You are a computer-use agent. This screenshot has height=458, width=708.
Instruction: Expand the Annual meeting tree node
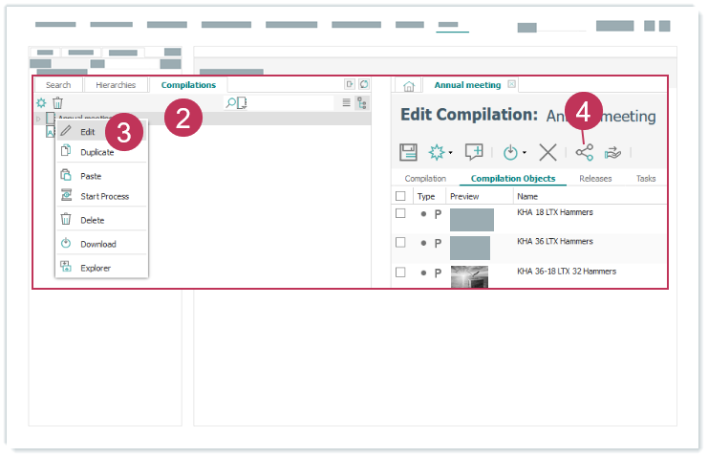pos(37,119)
